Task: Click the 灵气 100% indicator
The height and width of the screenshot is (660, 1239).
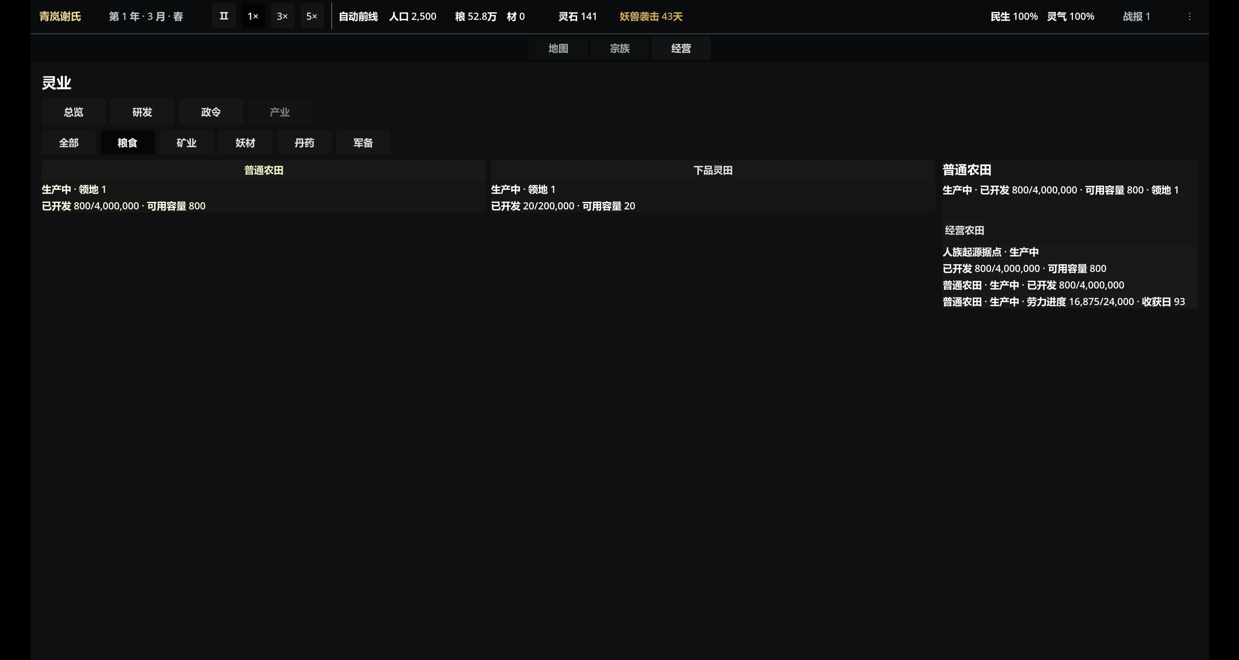Action: tap(1071, 16)
